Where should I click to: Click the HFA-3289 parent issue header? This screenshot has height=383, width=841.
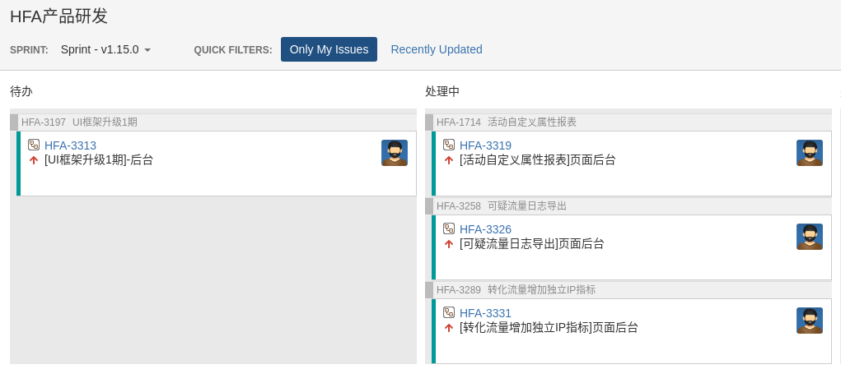(516, 290)
